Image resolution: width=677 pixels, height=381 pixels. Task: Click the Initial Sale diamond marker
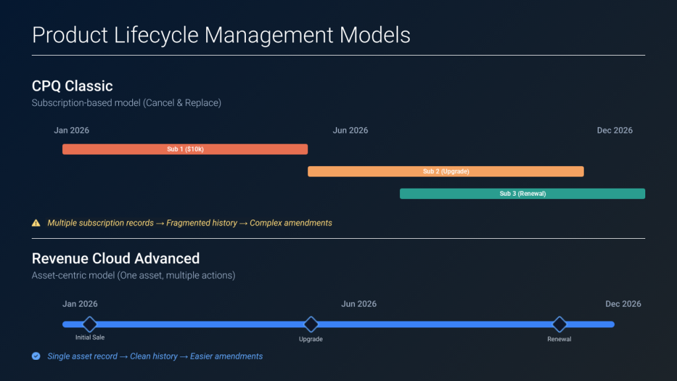(90, 324)
